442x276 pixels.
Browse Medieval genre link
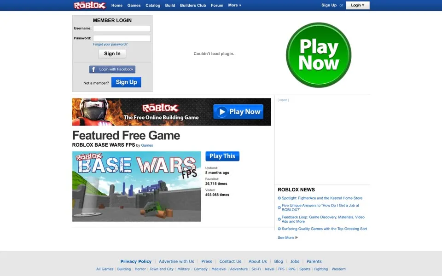pos(219,269)
